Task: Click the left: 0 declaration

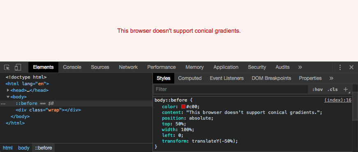Action: click(173, 135)
